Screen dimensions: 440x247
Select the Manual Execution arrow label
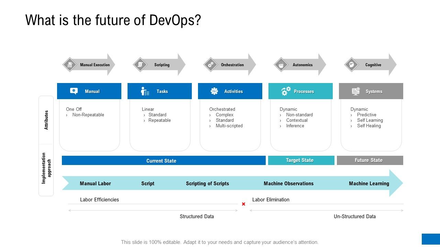click(x=95, y=65)
